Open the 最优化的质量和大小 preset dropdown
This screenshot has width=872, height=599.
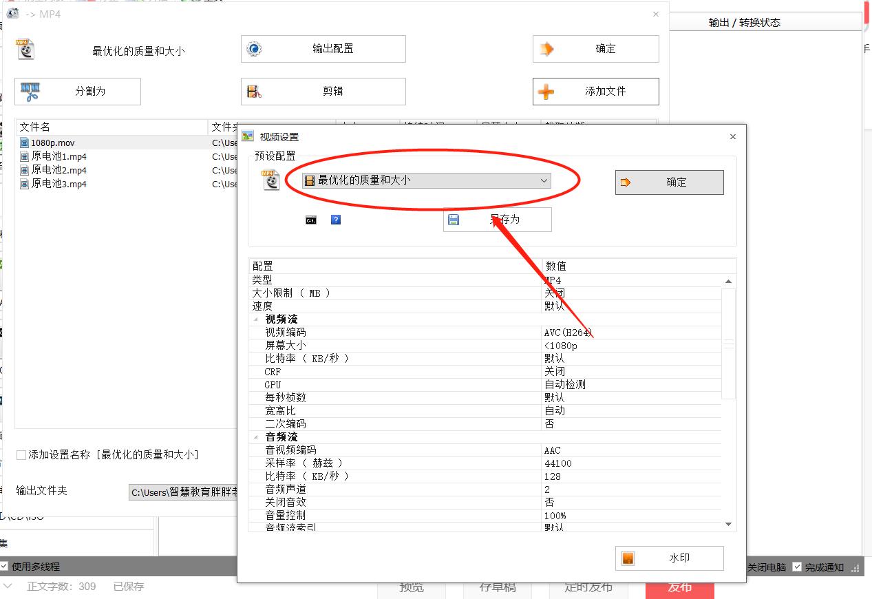(545, 180)
